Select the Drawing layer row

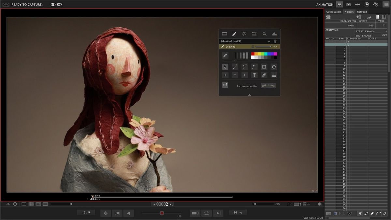click(249, 47)
